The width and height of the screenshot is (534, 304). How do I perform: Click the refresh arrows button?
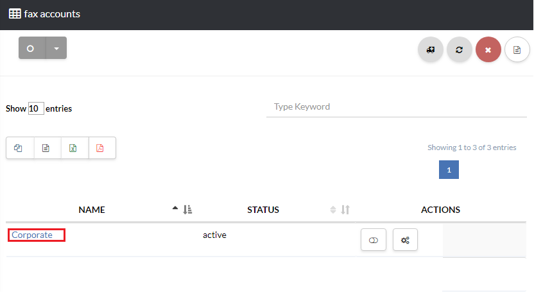pyautogui.click(x=460, y=49)
